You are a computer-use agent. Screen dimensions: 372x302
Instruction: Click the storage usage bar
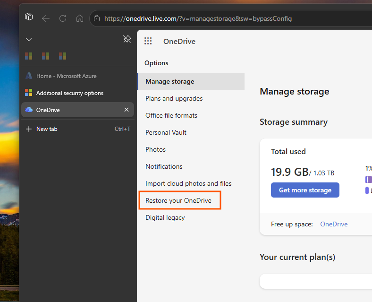click(x=368, y=180)
